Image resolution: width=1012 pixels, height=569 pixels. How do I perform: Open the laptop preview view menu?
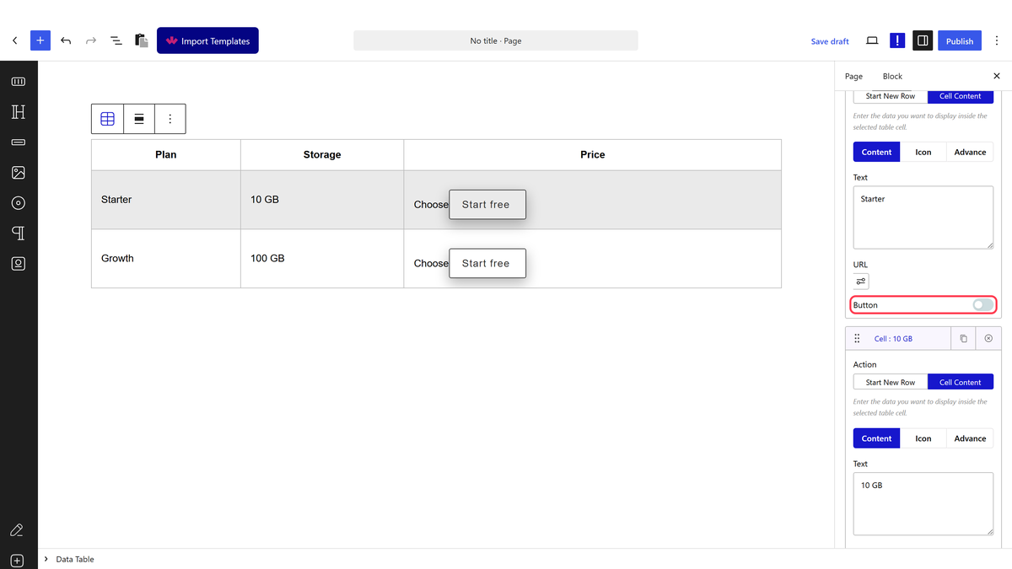click(x=872, y=40)
